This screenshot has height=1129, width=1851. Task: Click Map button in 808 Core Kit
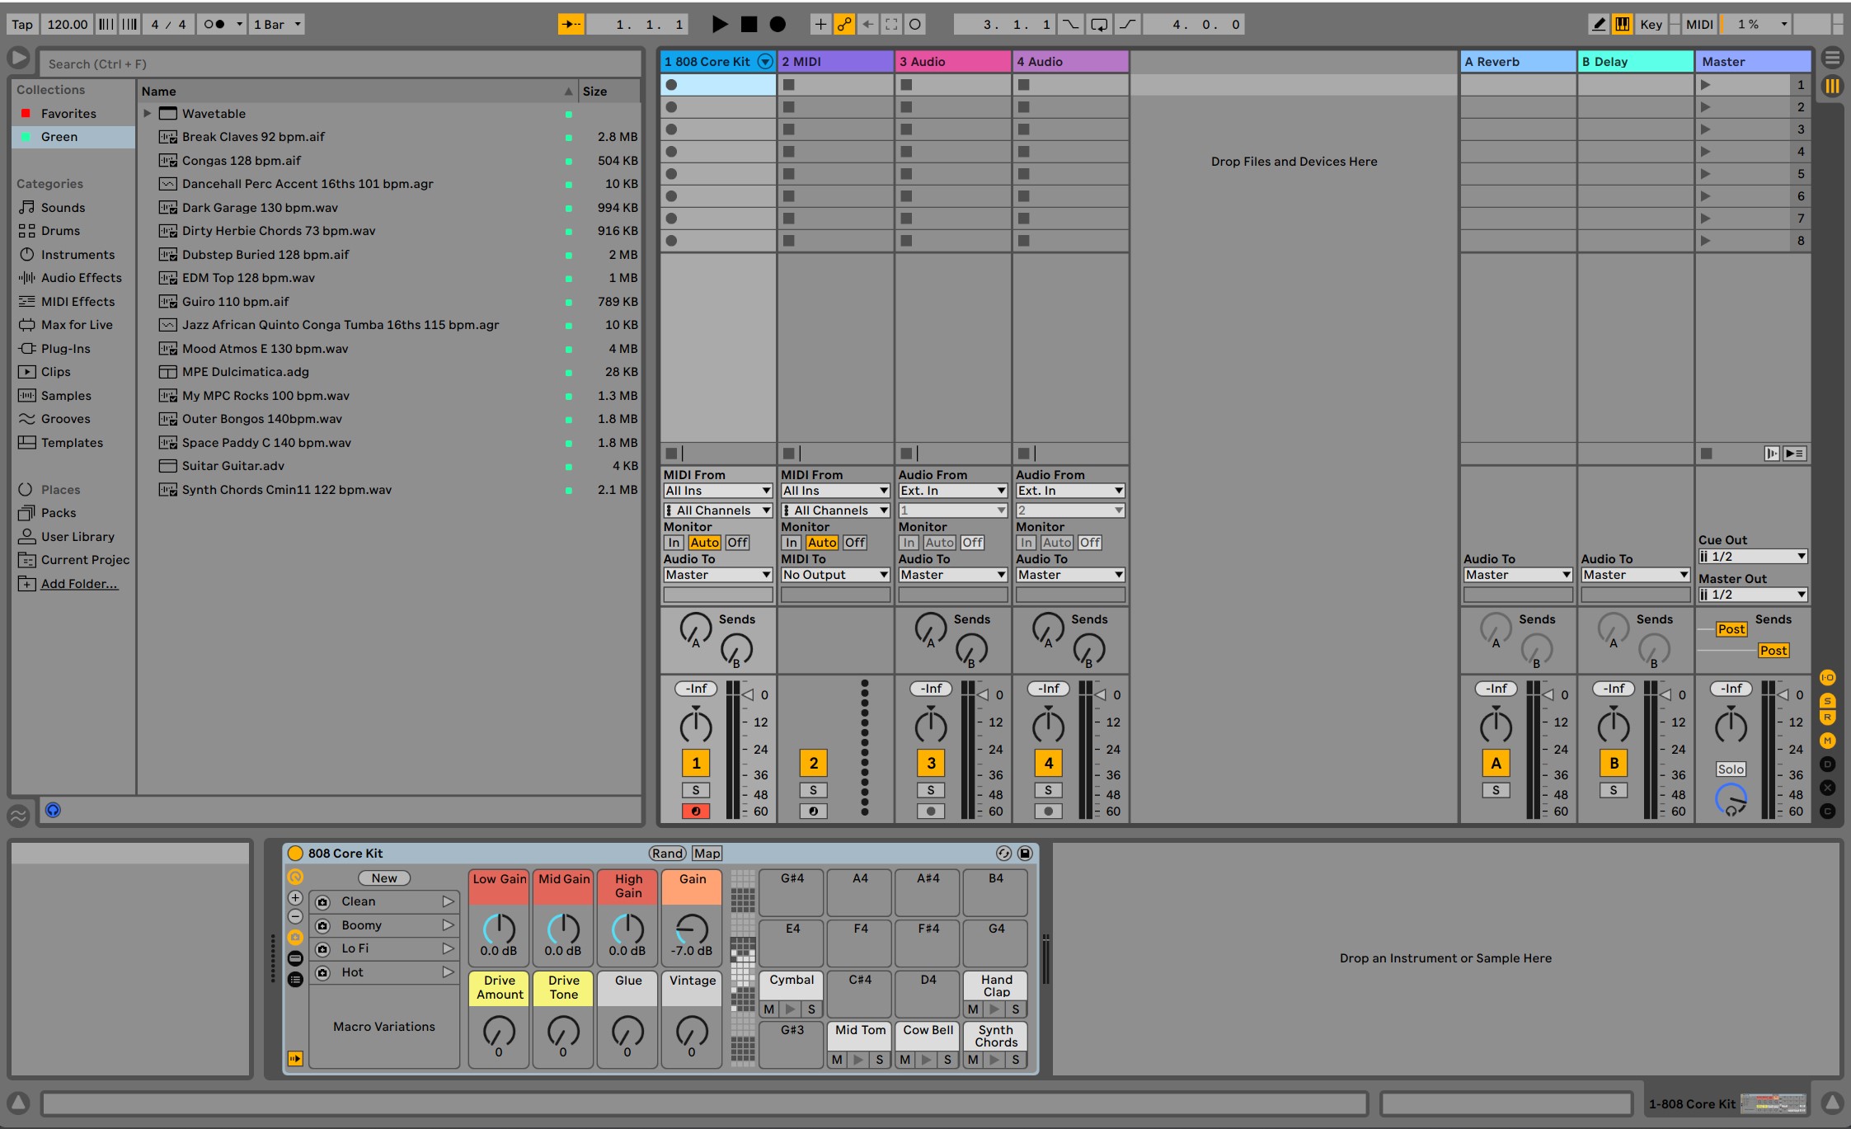click(707, 854)
